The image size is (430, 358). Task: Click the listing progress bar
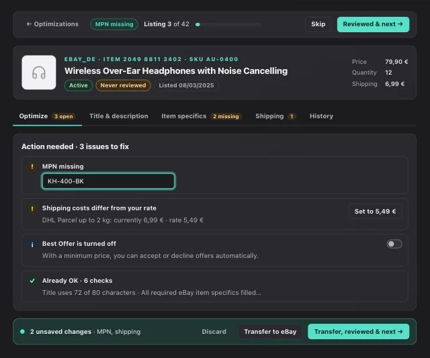click(x=228, y=24)
